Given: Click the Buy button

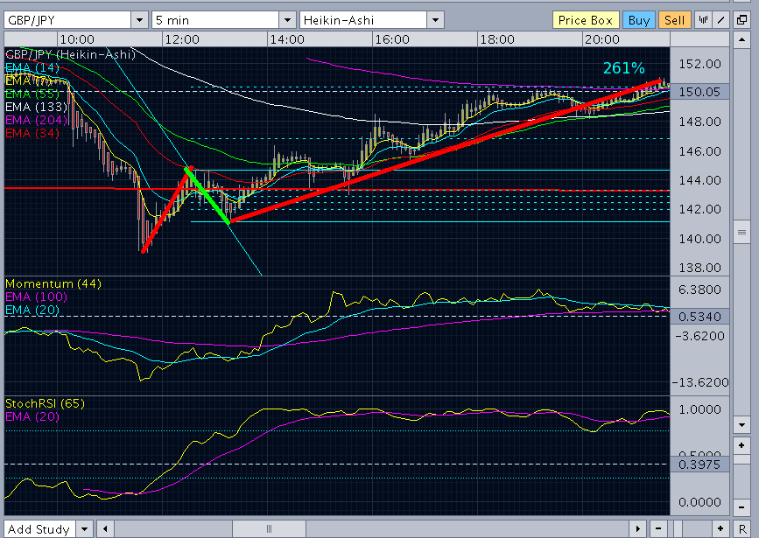Looking at the screenshot, I should coord(639,20).
